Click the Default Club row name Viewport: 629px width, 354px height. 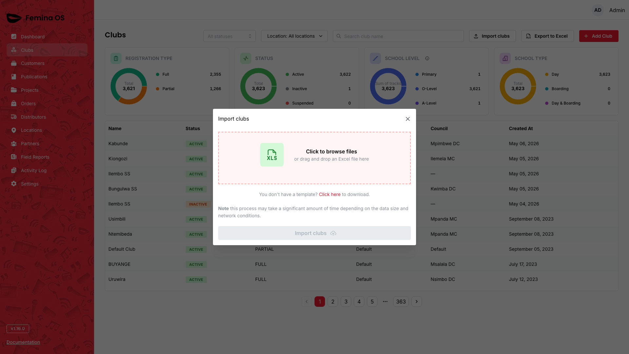[122, 249]
